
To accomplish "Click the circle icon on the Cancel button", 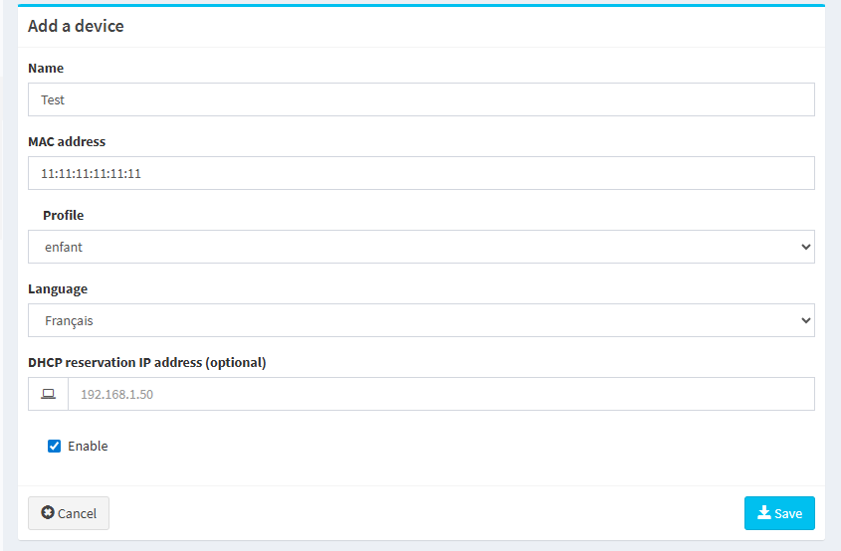I will coord(48,512).
